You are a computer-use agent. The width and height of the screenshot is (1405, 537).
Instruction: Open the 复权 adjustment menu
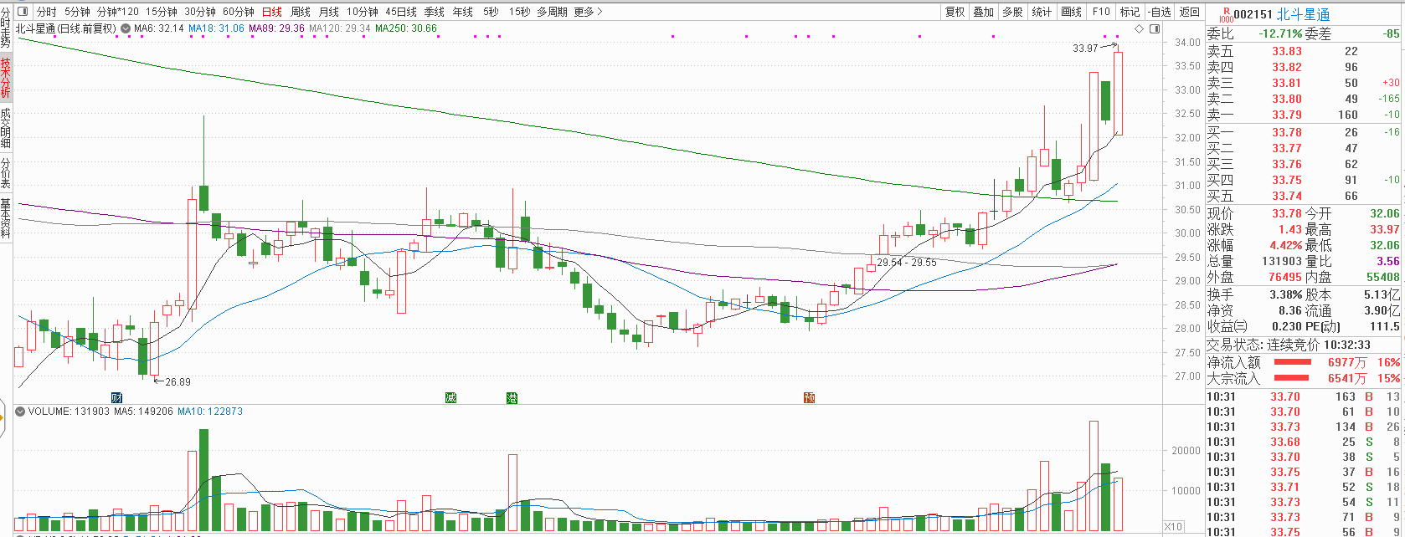(955, 13)
